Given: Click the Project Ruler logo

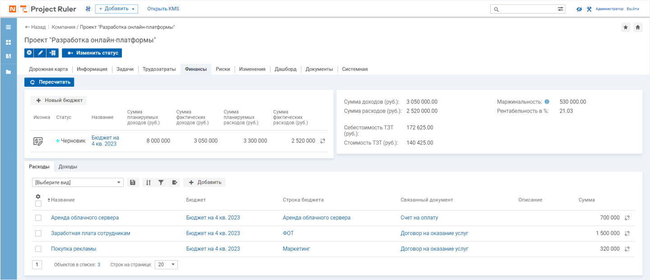Looking at the screenshot, I should click(42, 9).
